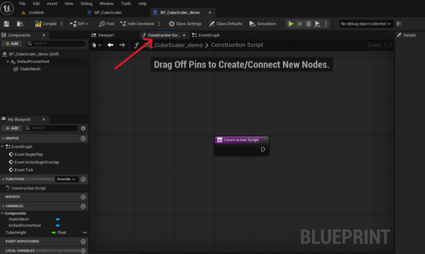Add a new component
The image size is (425, 254).
(x=12, y=44)
